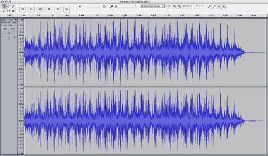
Task: Click the 1:00 mark on the timeline ruler
Action: click(x=81, y=15)
